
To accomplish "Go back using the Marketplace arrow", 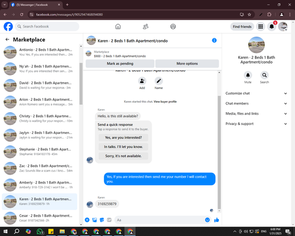I will [x=7, y=40].
